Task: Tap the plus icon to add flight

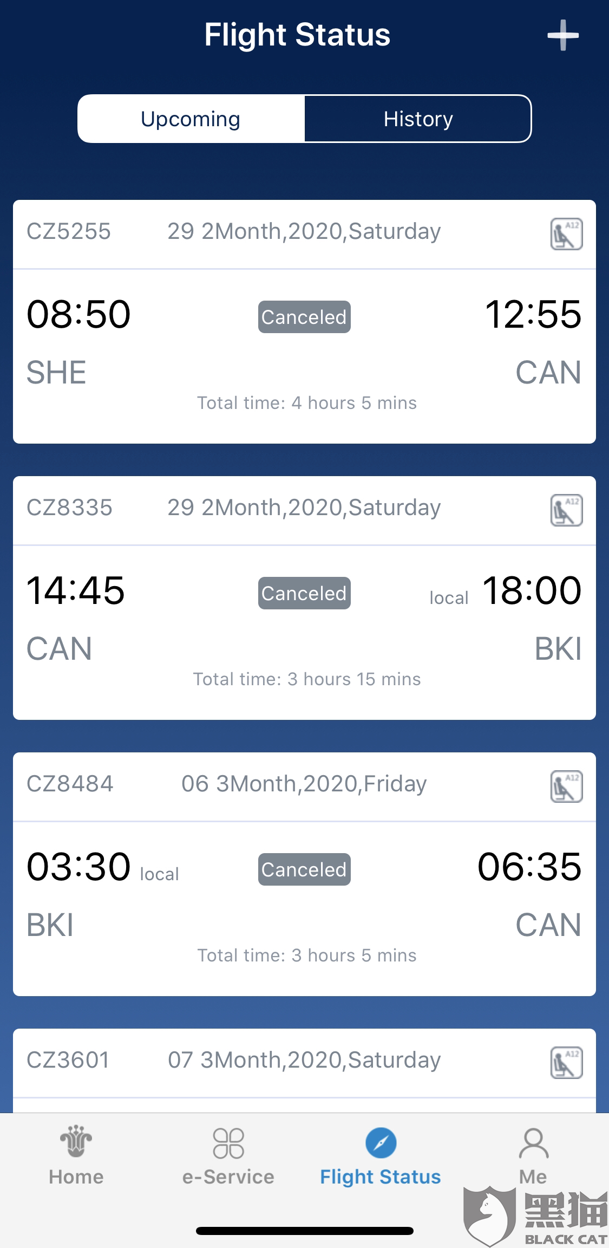Action: [562, 36]
